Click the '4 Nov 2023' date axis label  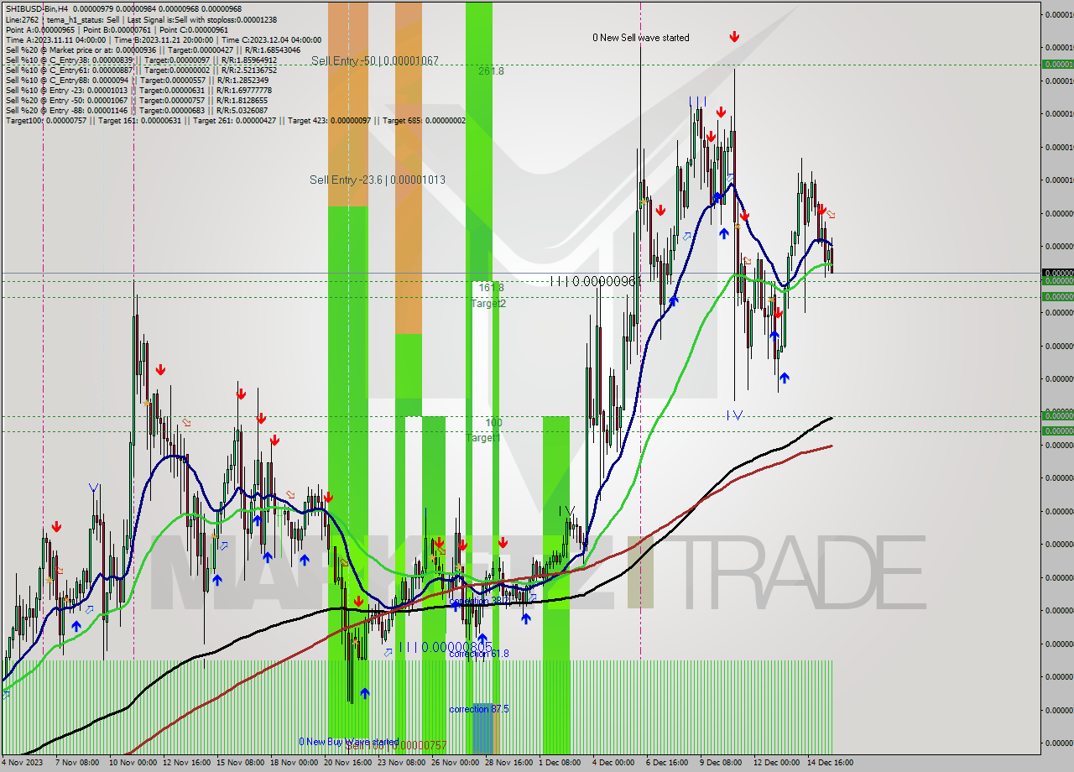click(22, 763)
